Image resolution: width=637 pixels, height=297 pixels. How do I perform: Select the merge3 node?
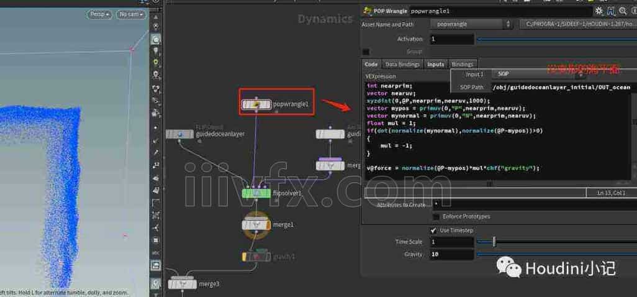click(x=183, y=284)
